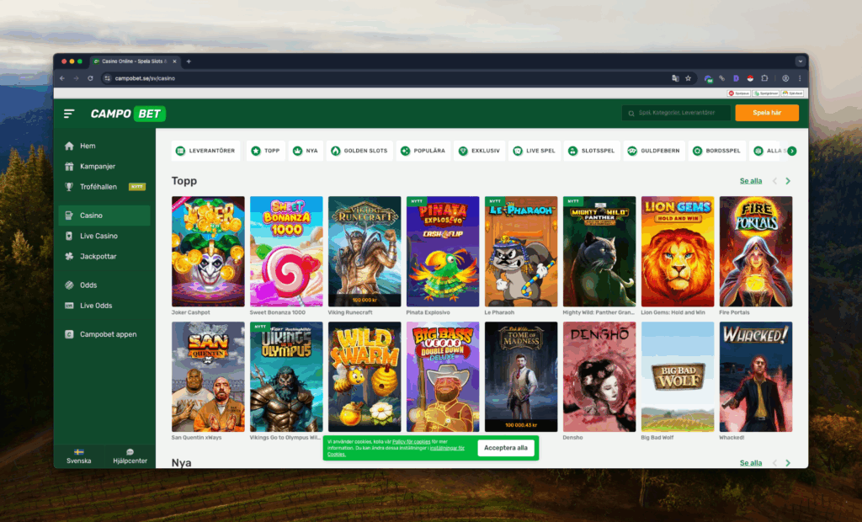Select the Leverantörer category chip

[205, 151]
